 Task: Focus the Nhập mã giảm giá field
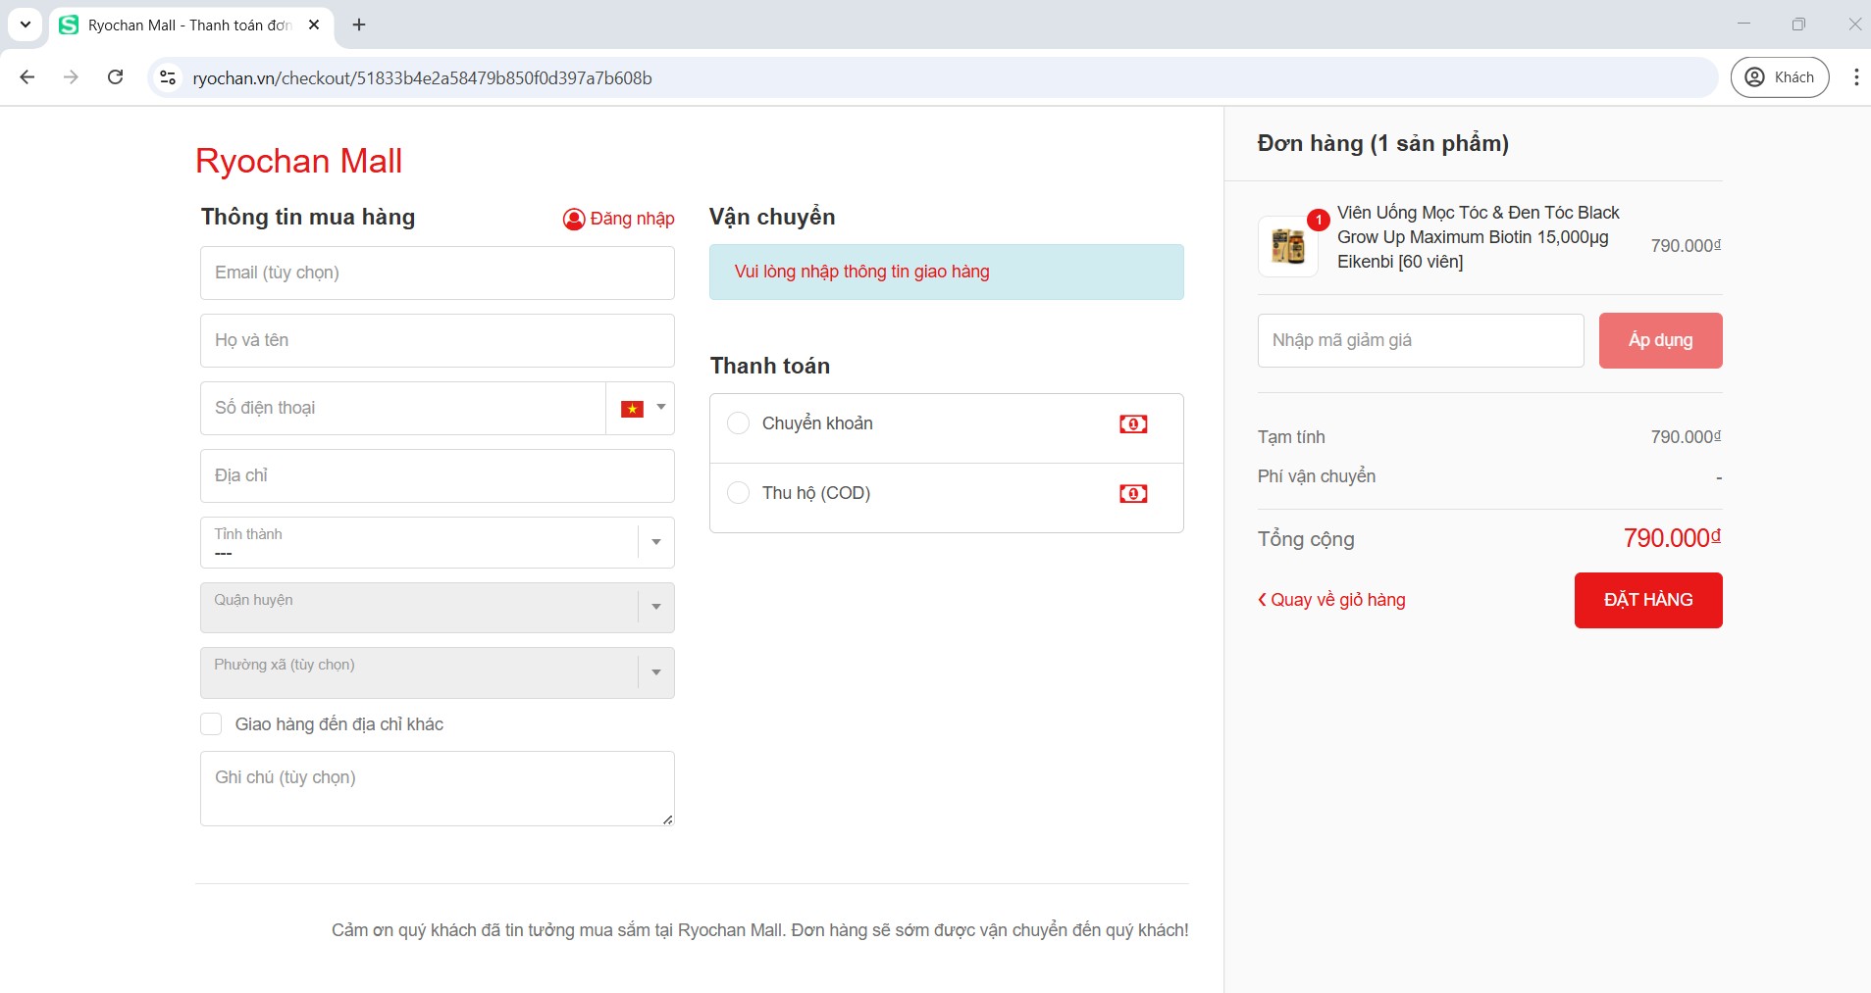1420,341
